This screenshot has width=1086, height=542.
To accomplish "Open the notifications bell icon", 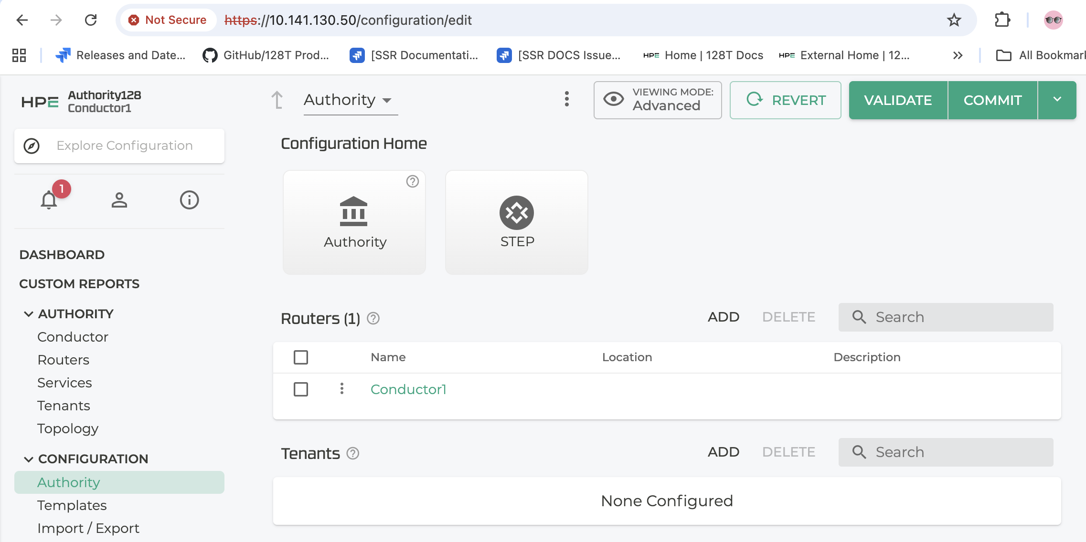I will tap(49, 199).
